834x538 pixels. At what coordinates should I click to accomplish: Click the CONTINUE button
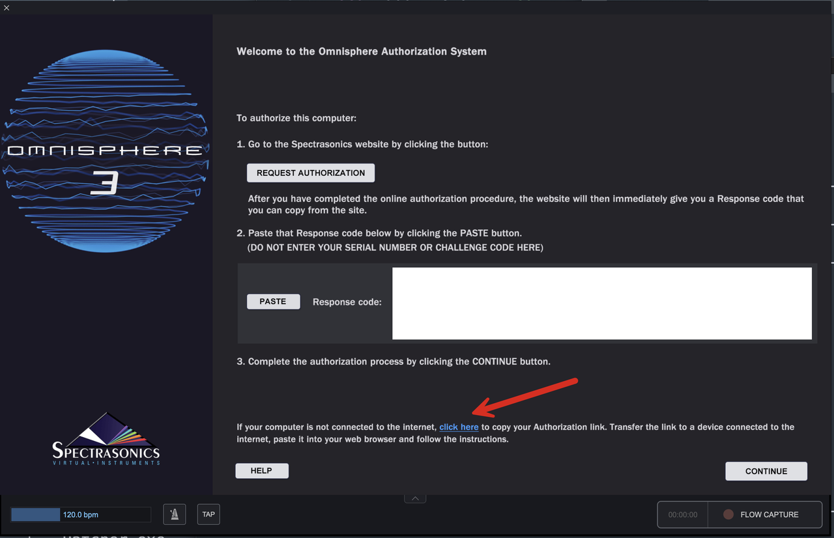click(766, 471)
